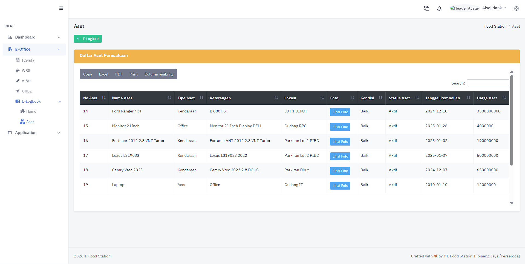Open the Alsajidank account dropdown
The height and width of the screenshot is (264, 525).
[494, 8]
